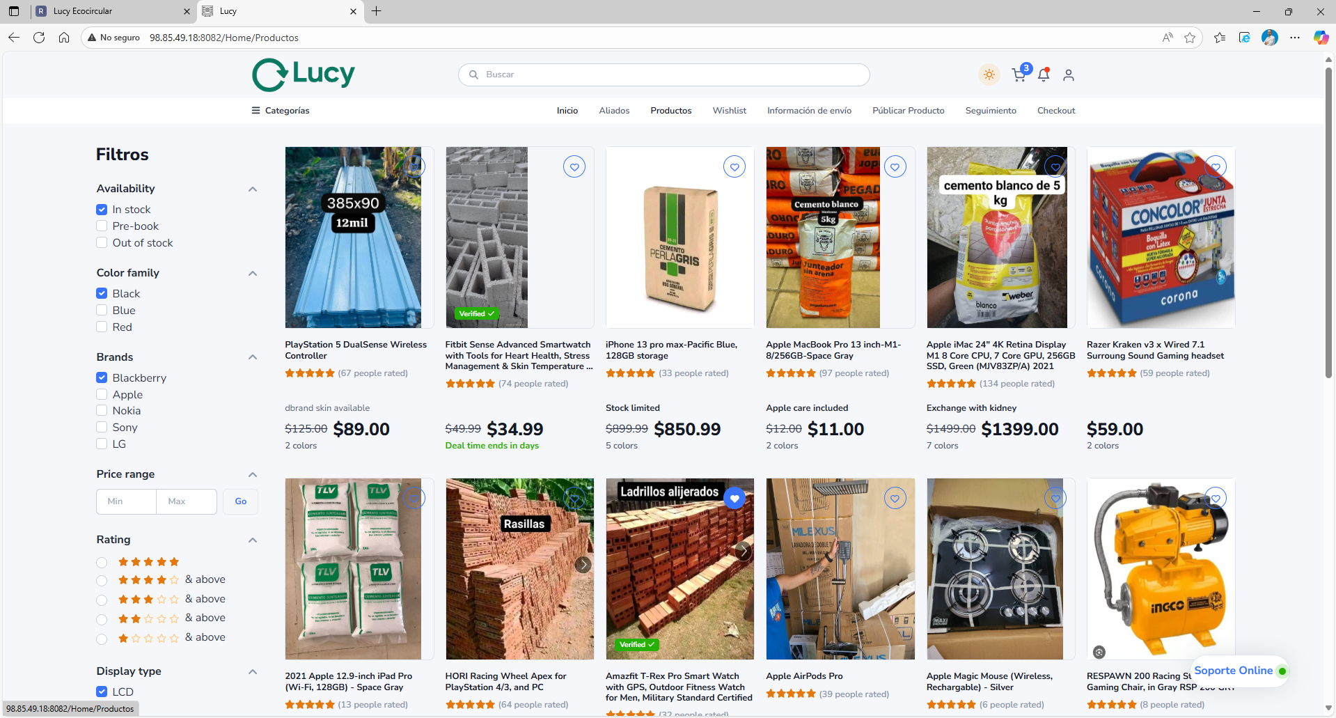Wishlist heart on Fitbit Sense Smartwatch

(574, 167)
